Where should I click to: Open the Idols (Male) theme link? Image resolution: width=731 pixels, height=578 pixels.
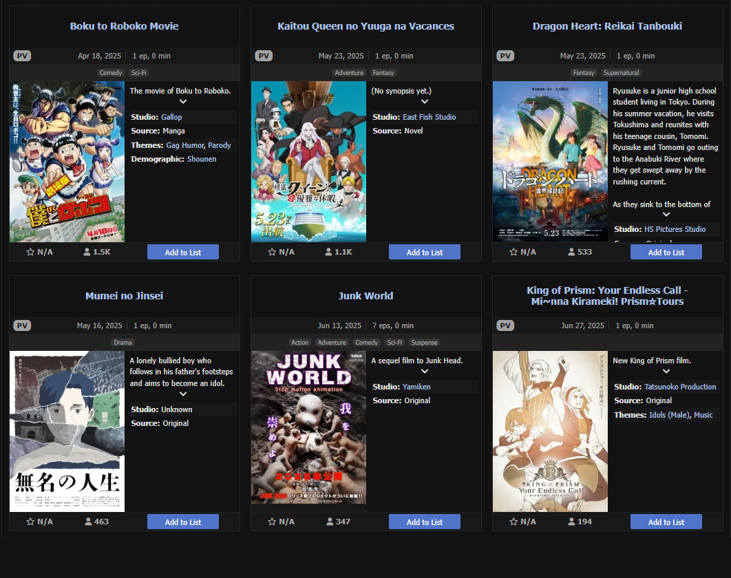point(670,415)
